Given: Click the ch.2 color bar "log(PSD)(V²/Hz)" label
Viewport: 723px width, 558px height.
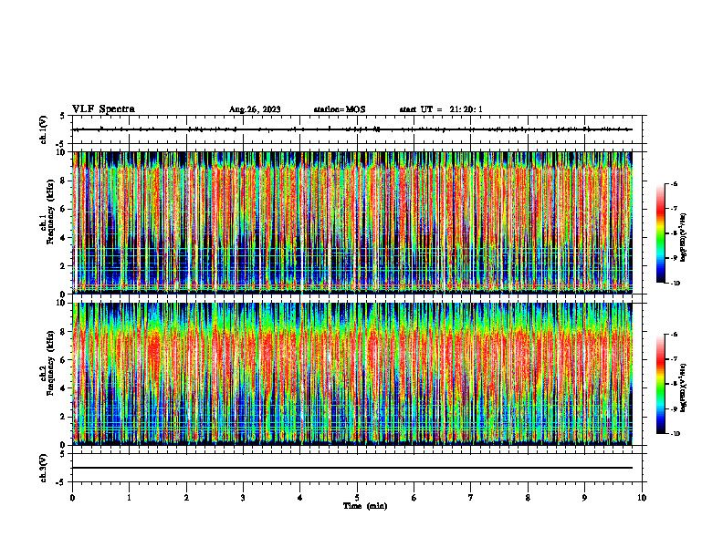Looking at the screenshot, I should click(685, 387).
